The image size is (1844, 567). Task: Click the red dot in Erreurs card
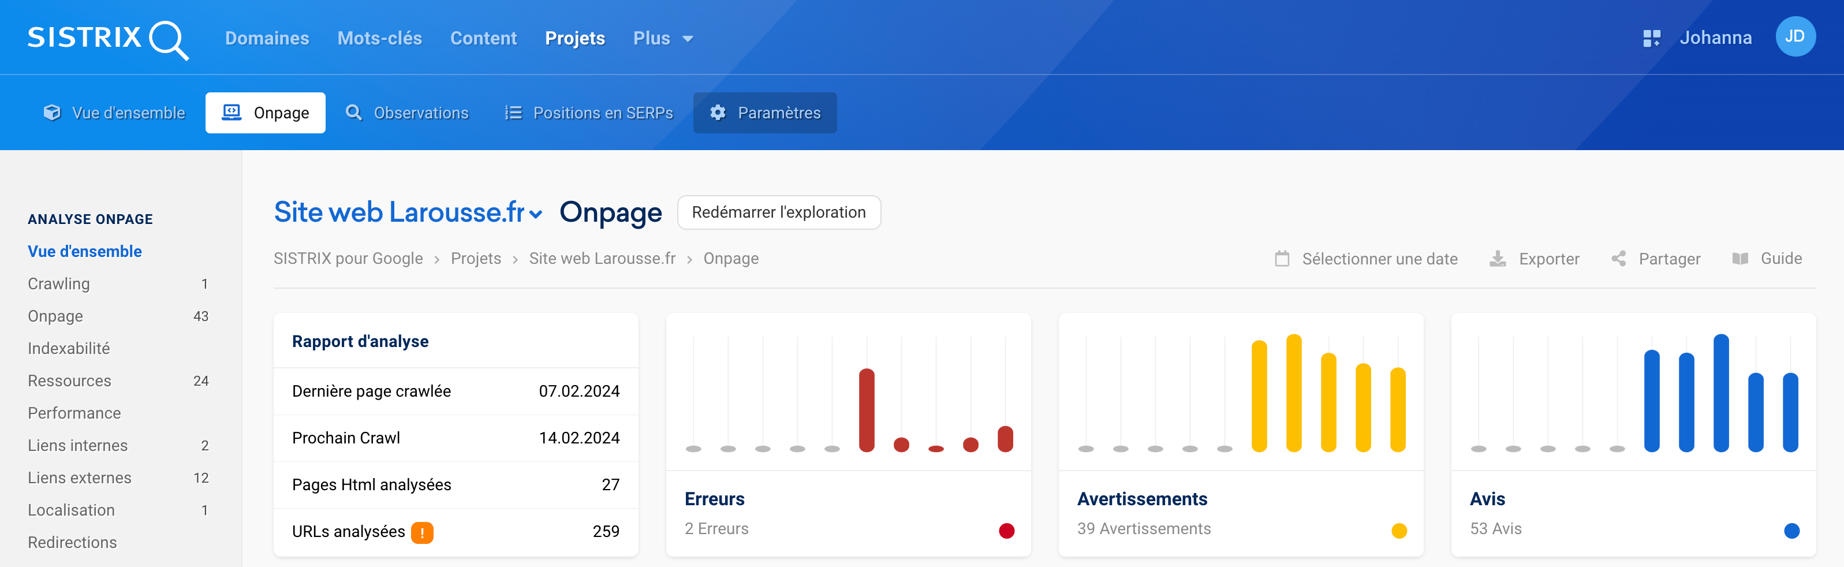click(1006, 531)
